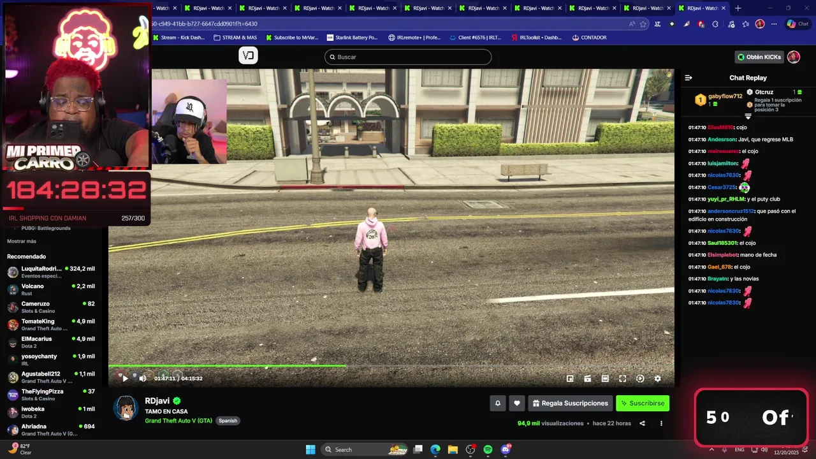Expand sidebar with Mostrar más
Screen dimensions: 816x459
coord(22,241)
